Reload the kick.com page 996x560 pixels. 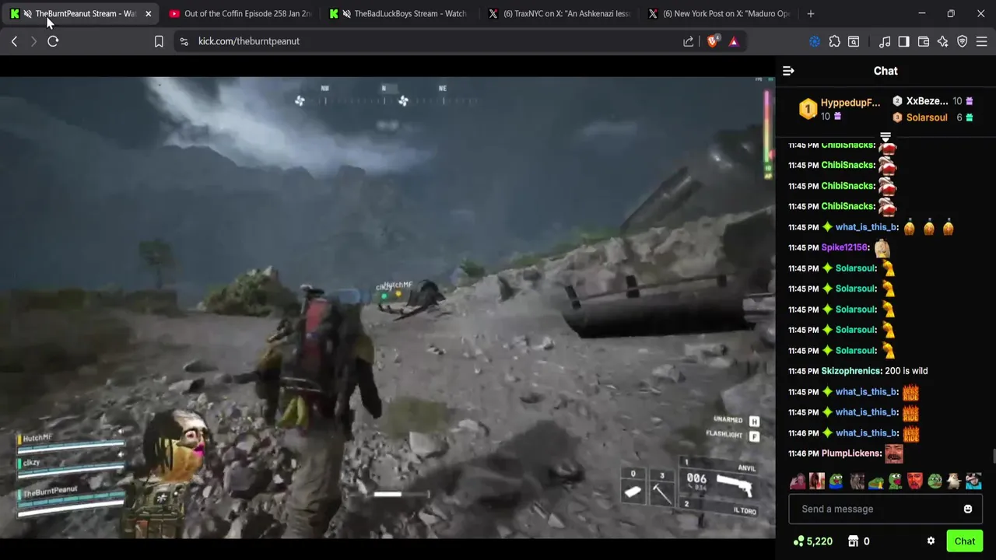tap(53, 41)
